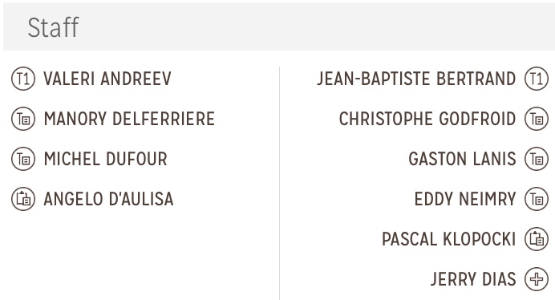Click the name Gaston Lanis

[462, 159]
